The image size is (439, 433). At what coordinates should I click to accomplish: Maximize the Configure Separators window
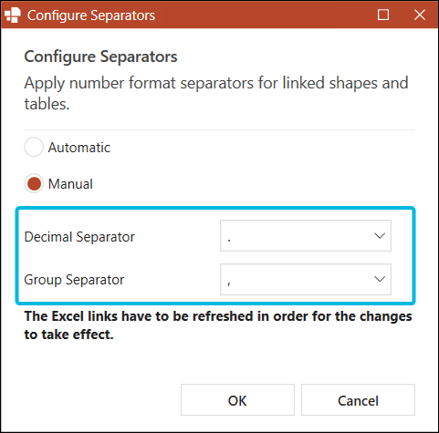pos(383,15)
